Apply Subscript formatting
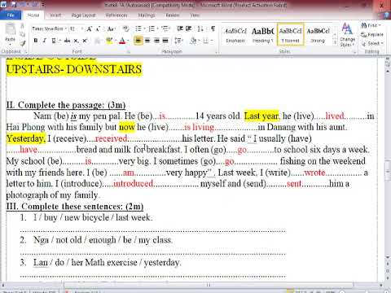This screenshot has width=391, height=293. click(x=77, y=41)
